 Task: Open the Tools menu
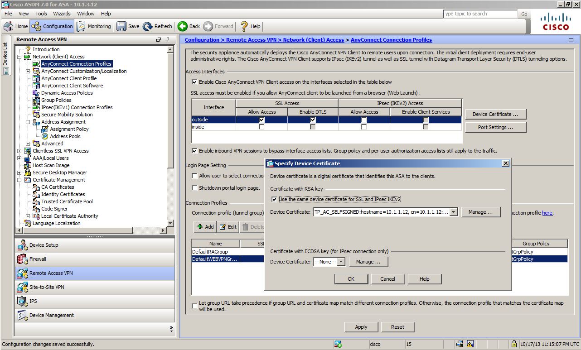pos(41,14)
